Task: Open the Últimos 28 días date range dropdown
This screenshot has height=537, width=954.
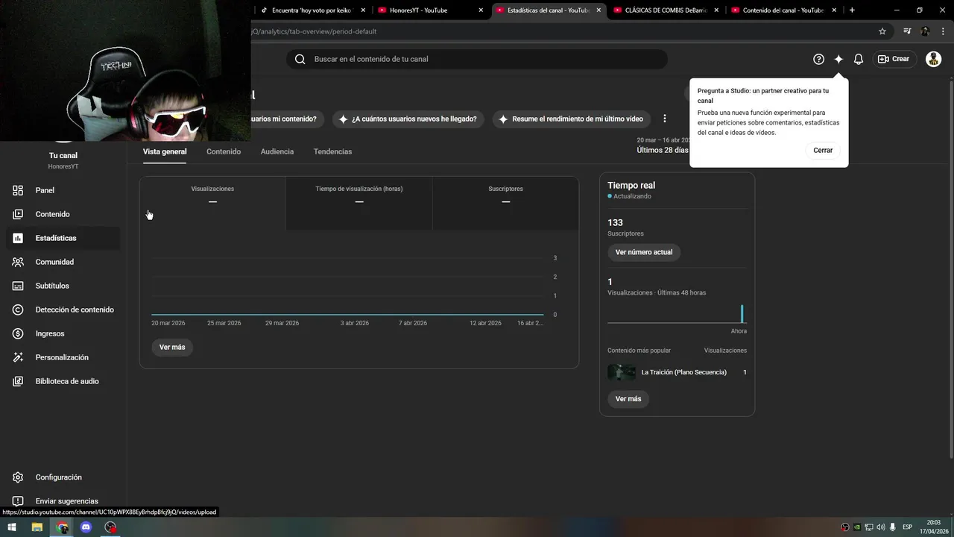Action: pos(663,145)
